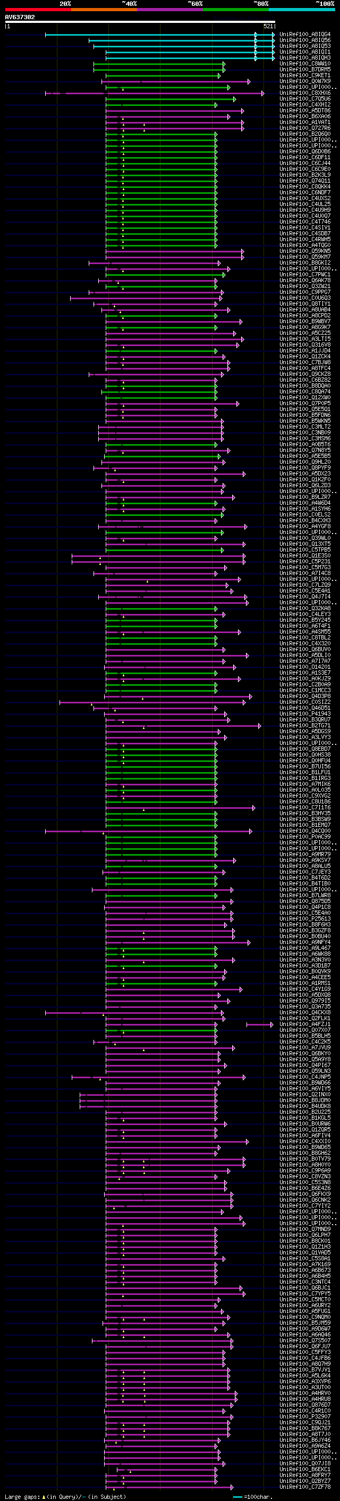
Task: Open hit UniRef100_A8IQ56
Action: (x=305, y=40)
